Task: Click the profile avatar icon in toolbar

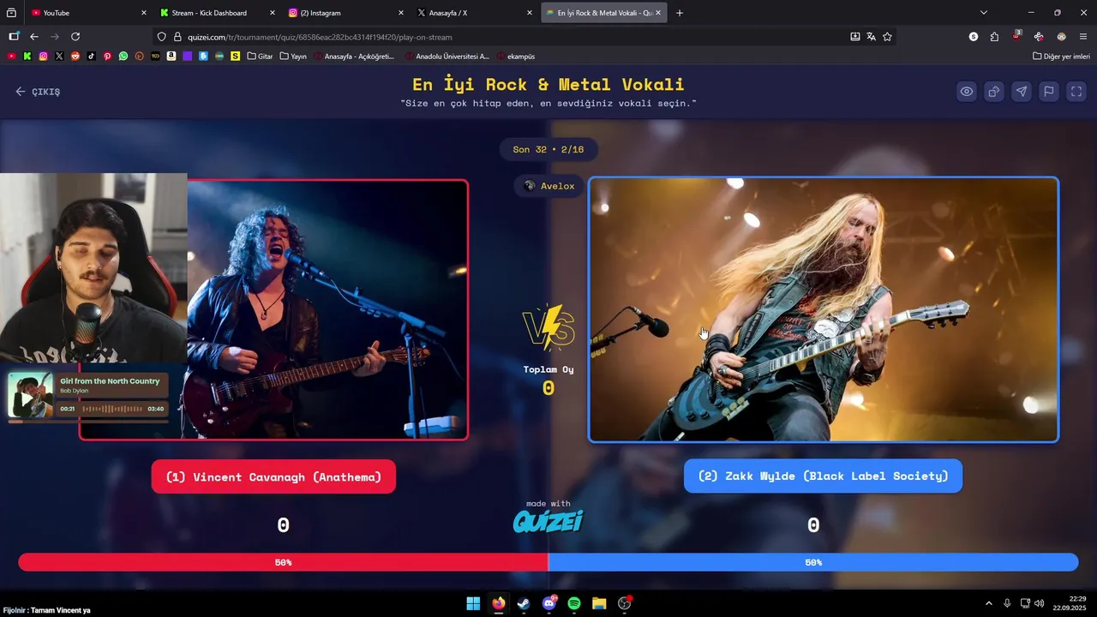Action: (1061, 37)
